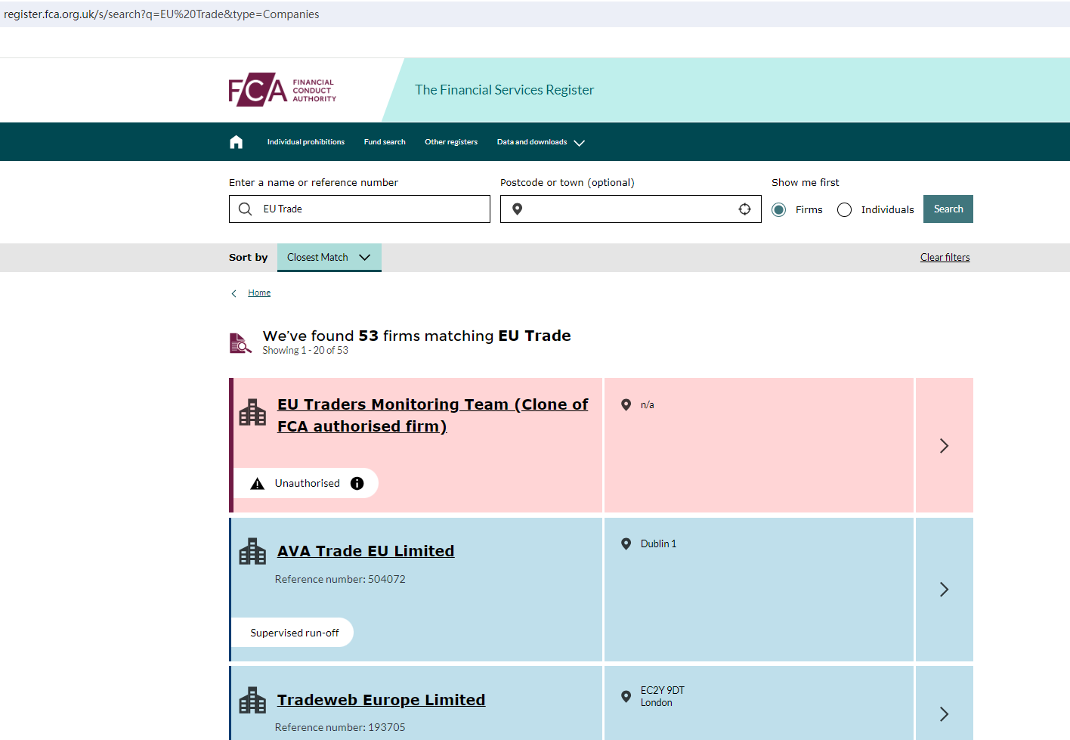The height and width of the screenshot is (740, 1070).
Task: Click the Unauthorised status label
Action: pos(308,484)
